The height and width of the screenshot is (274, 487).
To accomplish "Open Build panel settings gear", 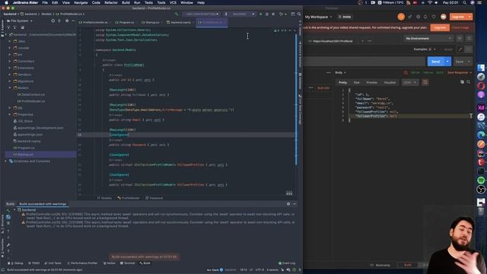I will click(x=288, y=204).
